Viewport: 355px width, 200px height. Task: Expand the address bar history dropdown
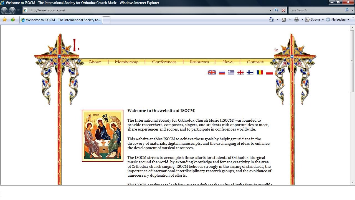point(270,10)
